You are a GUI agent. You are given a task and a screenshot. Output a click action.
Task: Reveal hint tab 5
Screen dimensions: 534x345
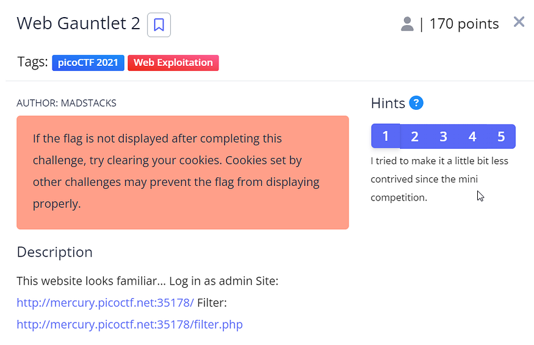coord(501,137)
